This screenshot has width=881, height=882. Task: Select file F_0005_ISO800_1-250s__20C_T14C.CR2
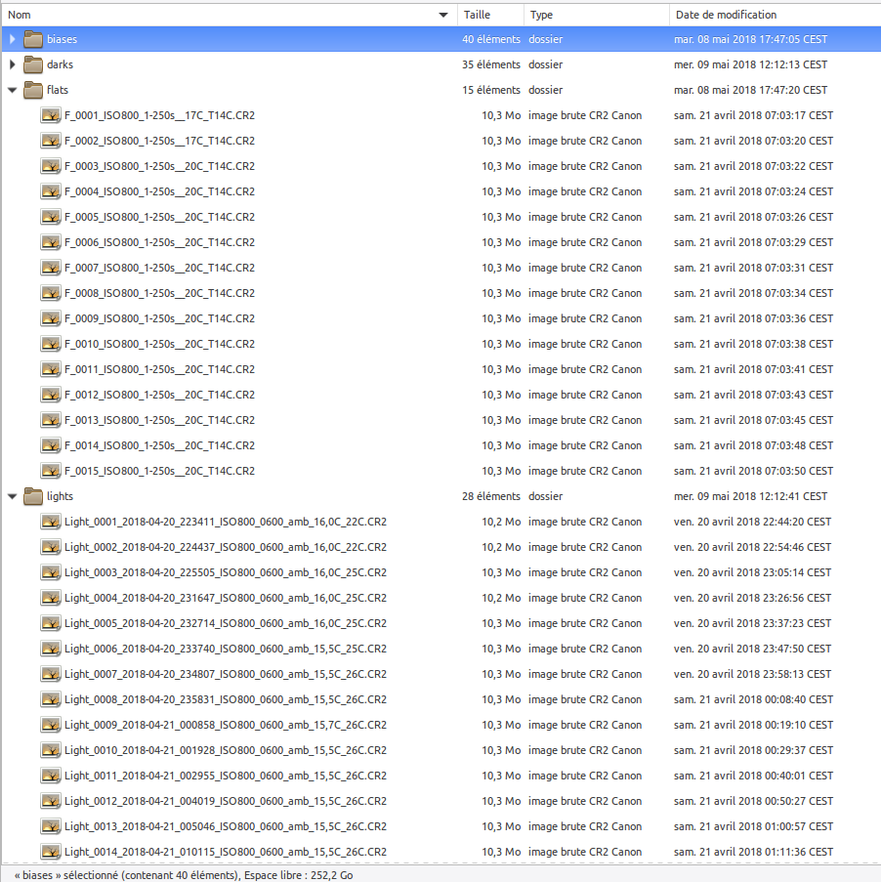click(159, 218)
